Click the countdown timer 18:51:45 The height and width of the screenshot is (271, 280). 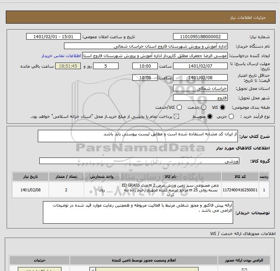coord(68,66)
